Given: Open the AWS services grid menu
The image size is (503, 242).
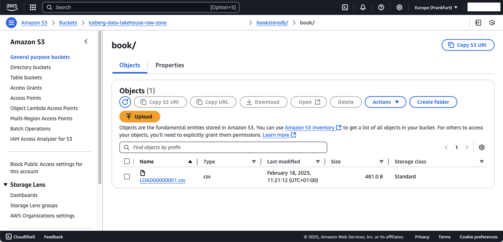Looking at the screenshot, I should [33, 7].
